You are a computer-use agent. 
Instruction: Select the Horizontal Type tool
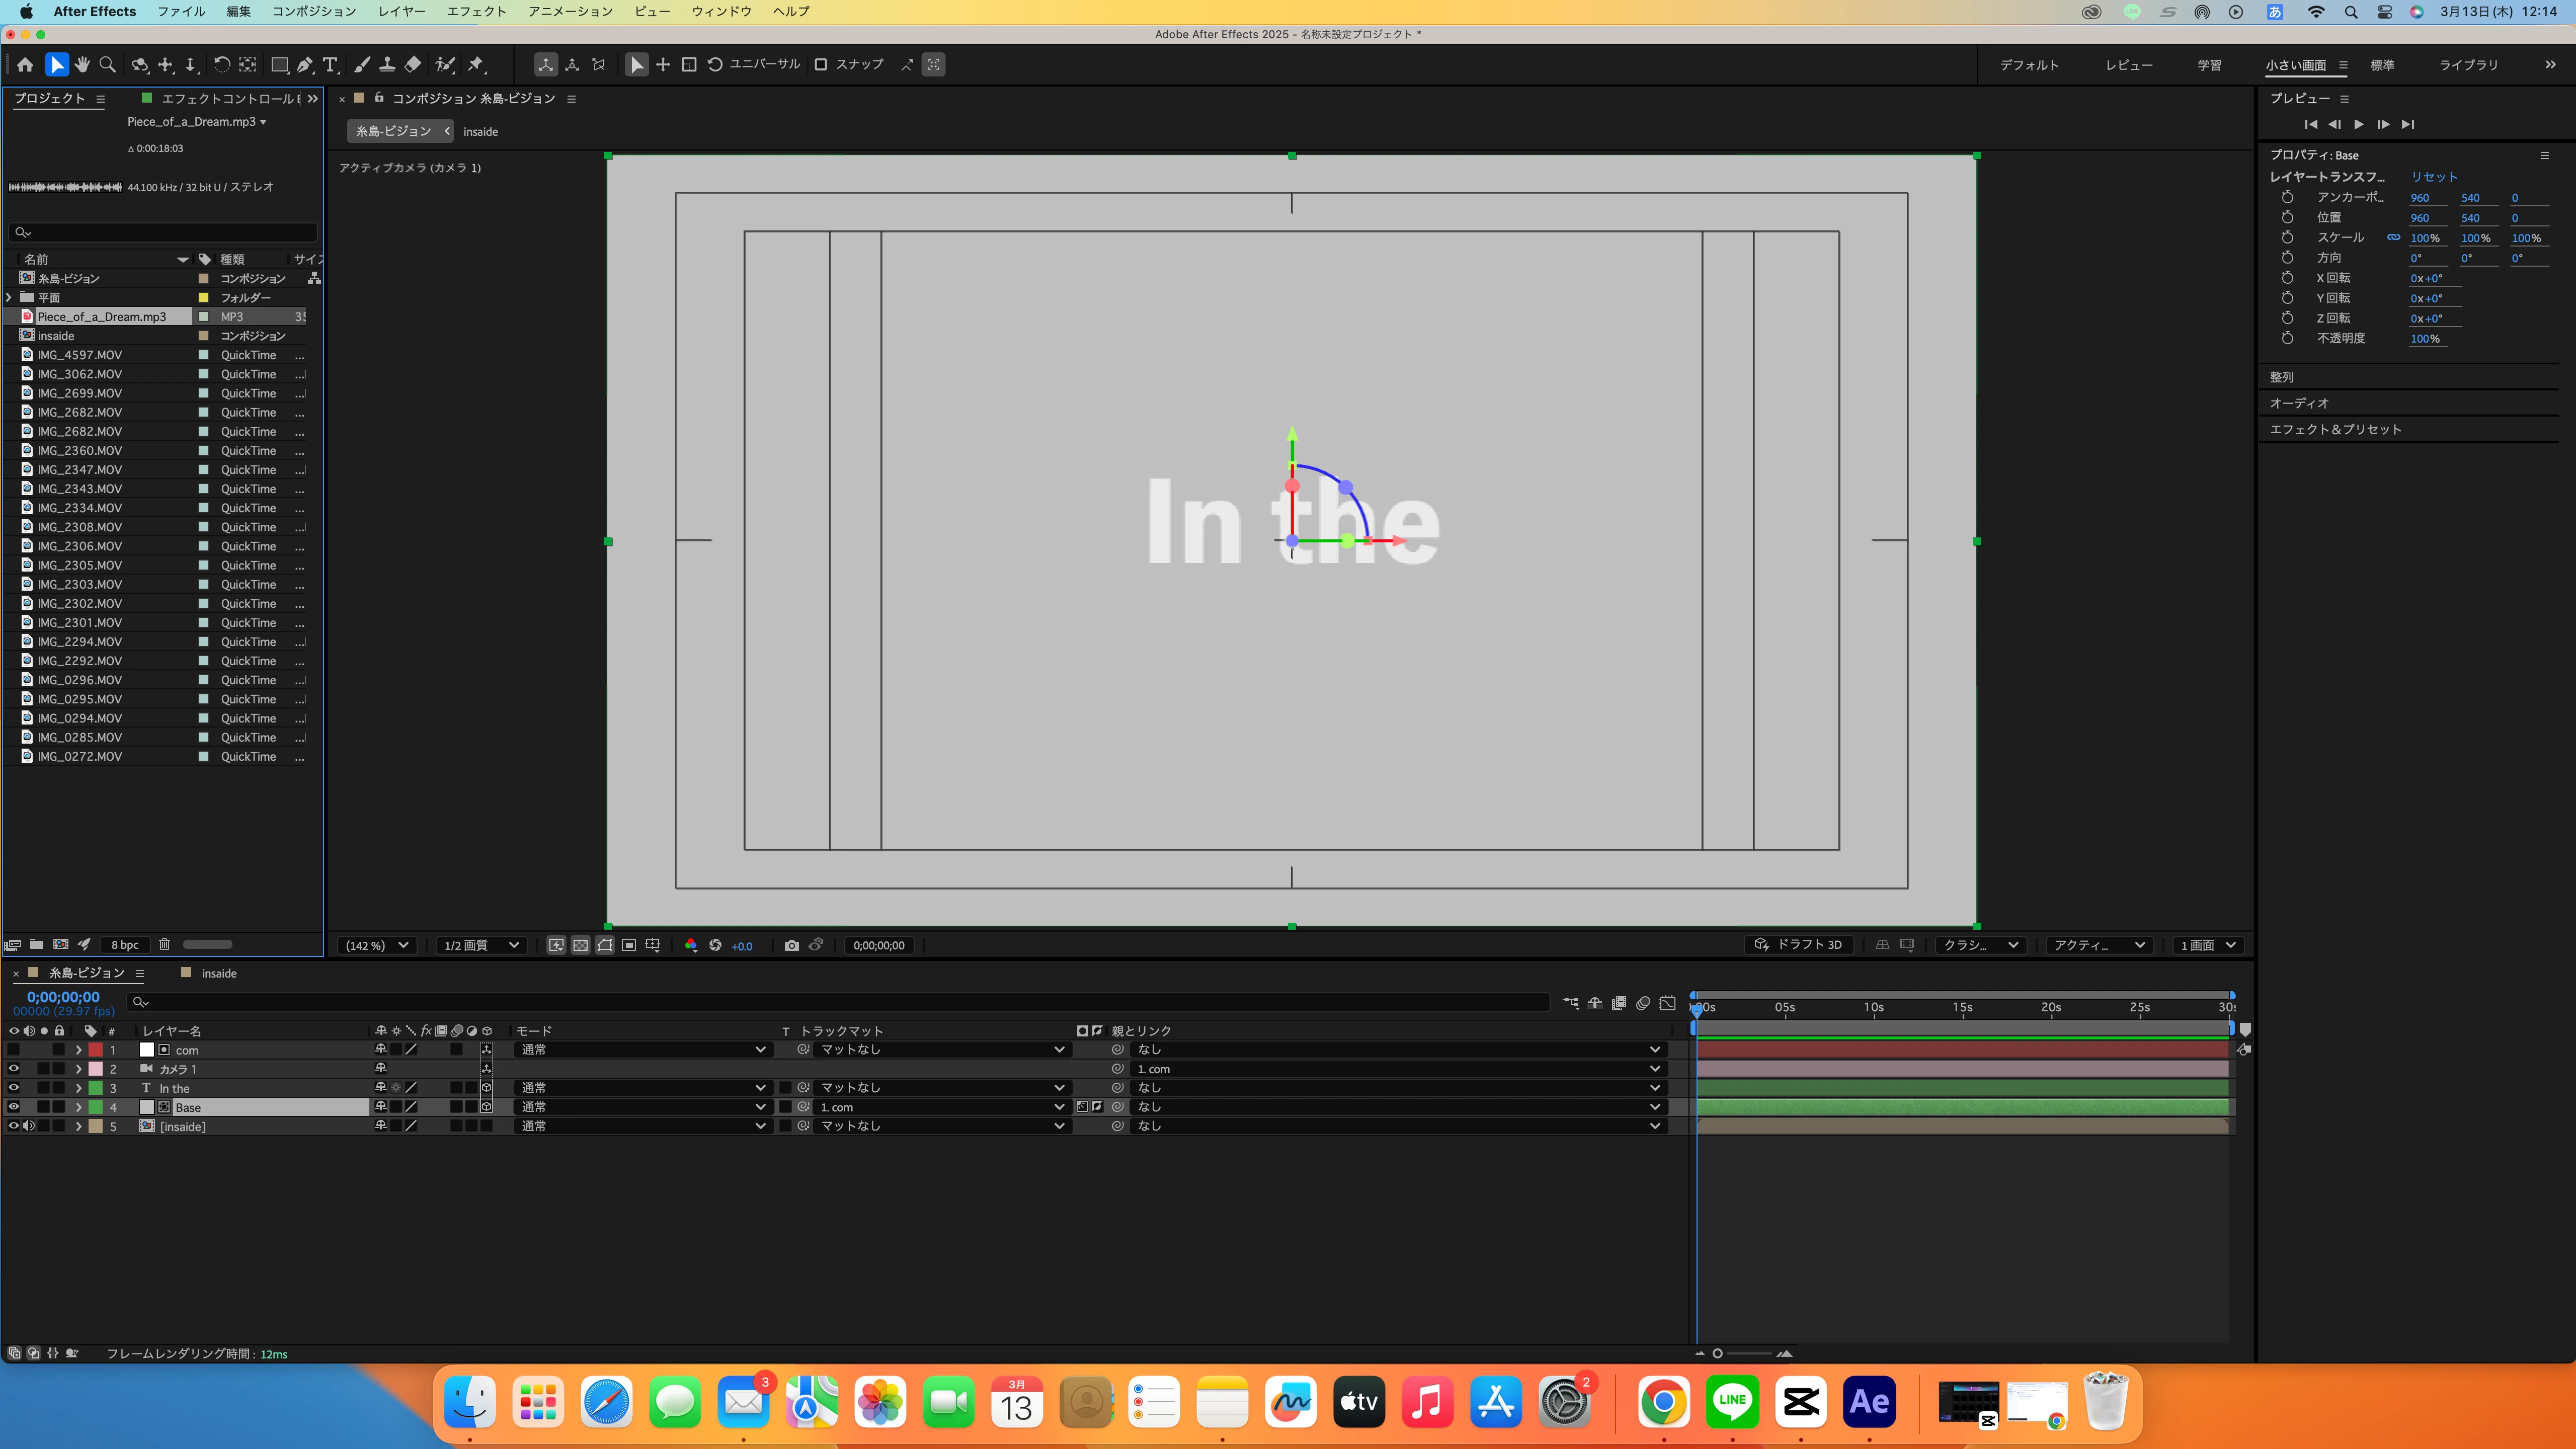(330, 65)
